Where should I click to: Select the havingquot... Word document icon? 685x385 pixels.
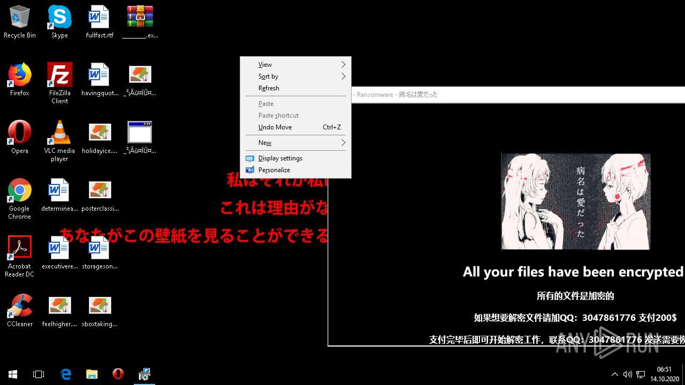pos(100,80)
